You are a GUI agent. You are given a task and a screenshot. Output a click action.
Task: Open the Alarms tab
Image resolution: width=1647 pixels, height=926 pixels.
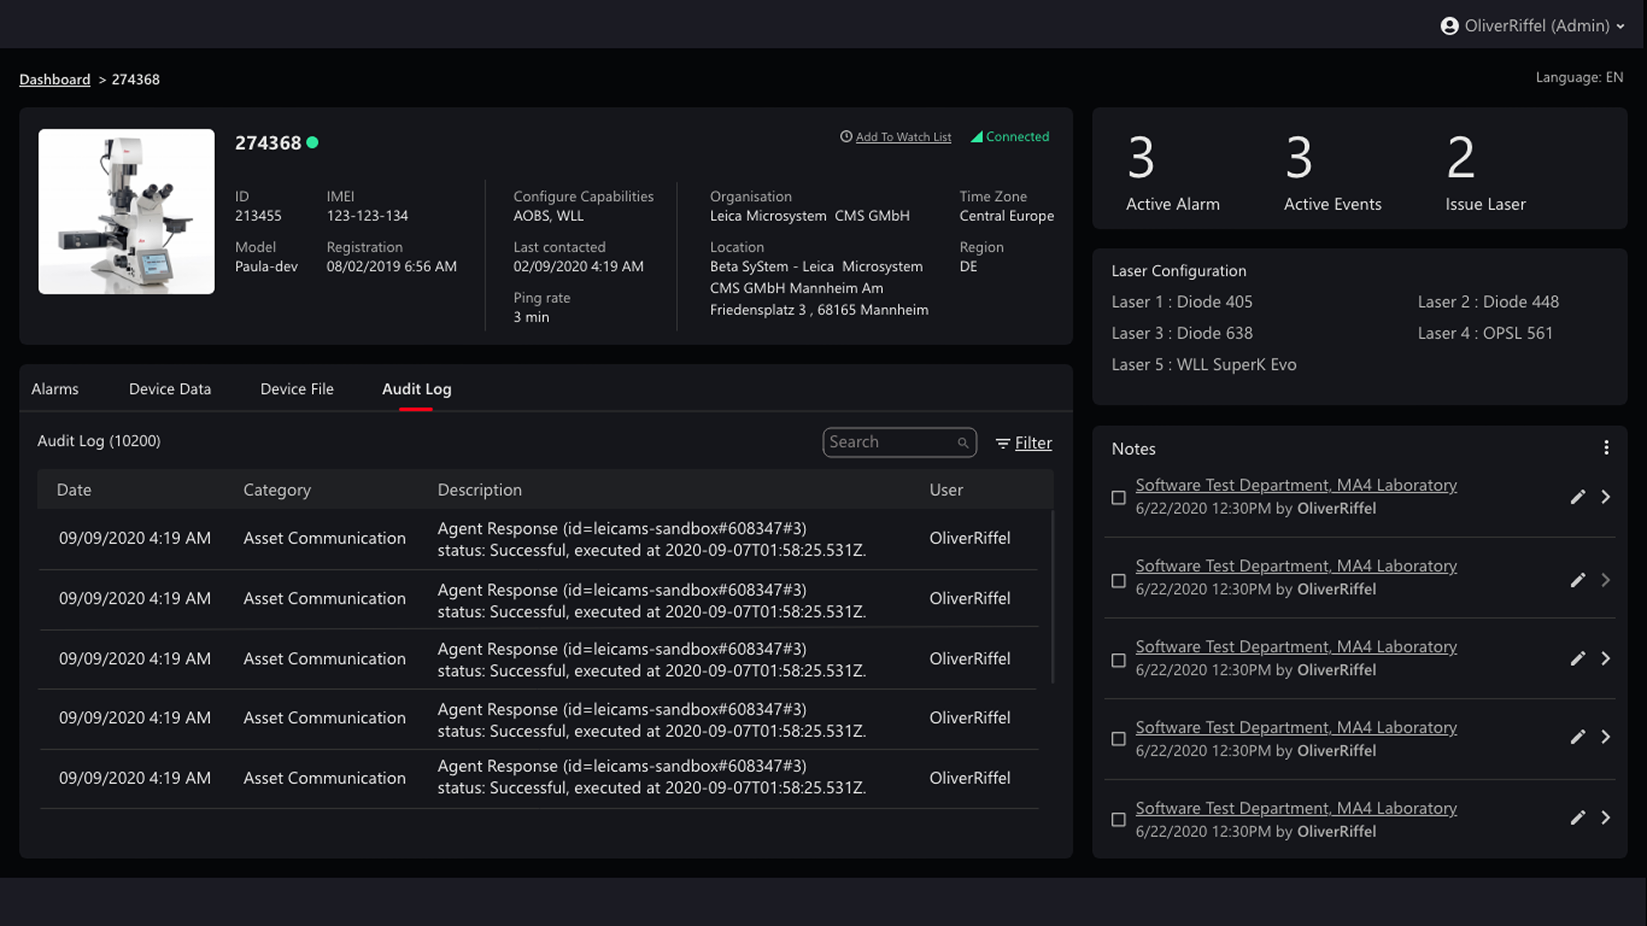tap(55, 389)
